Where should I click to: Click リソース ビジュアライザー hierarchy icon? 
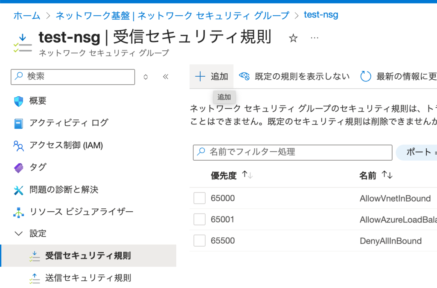click(x=19, y=212)
